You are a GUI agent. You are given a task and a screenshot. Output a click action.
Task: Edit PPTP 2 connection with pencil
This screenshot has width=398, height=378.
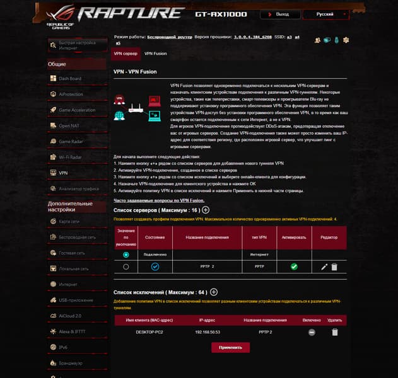coord(324,266)
